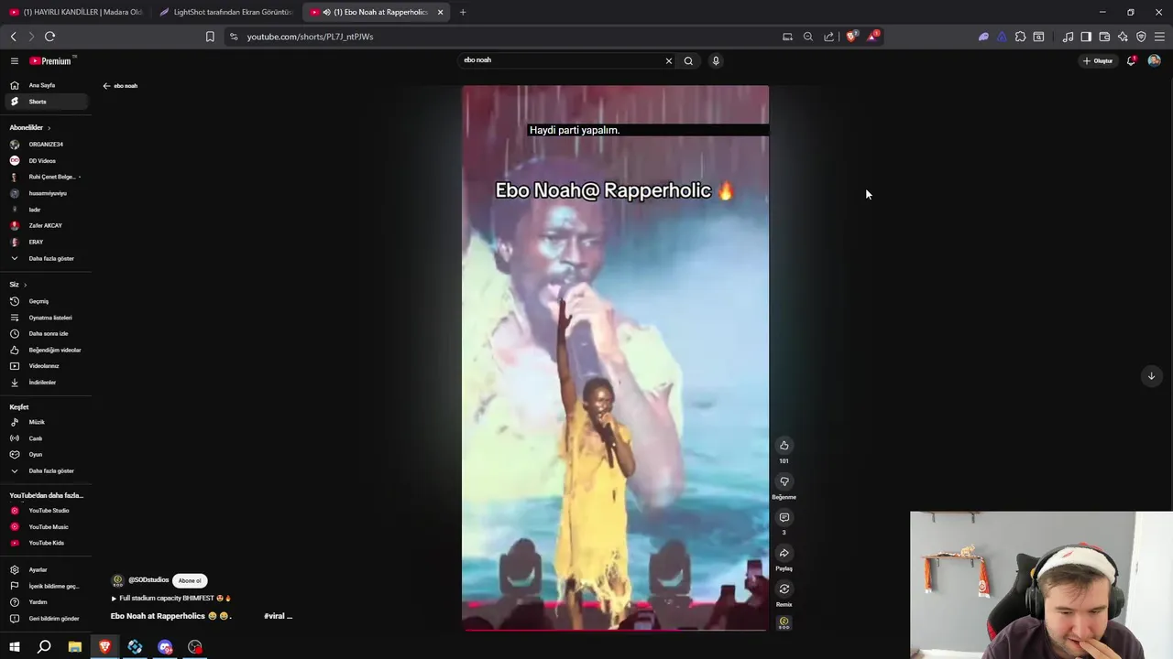This screenshot has width=1173, height=659.
Task: Open the Remix option
Action: pos(784,589)
